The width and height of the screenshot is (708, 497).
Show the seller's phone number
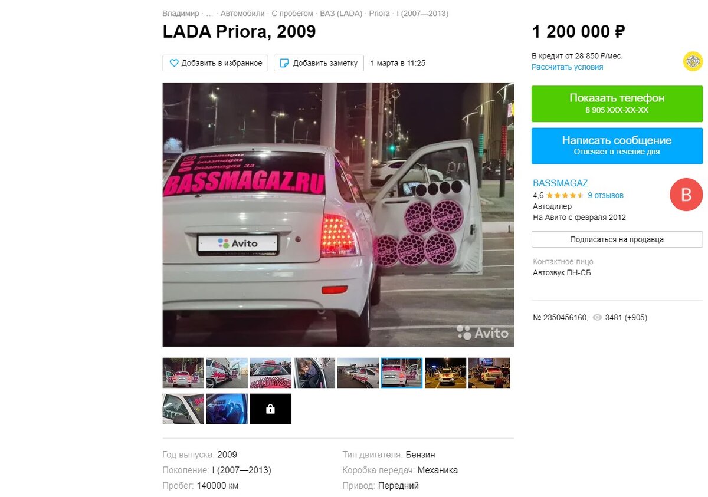(x=617, y=104)
